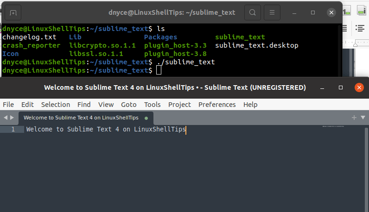Click the 'Icon' directory in the terminal output
Viewport: 369px width, 212px height.
10,54
